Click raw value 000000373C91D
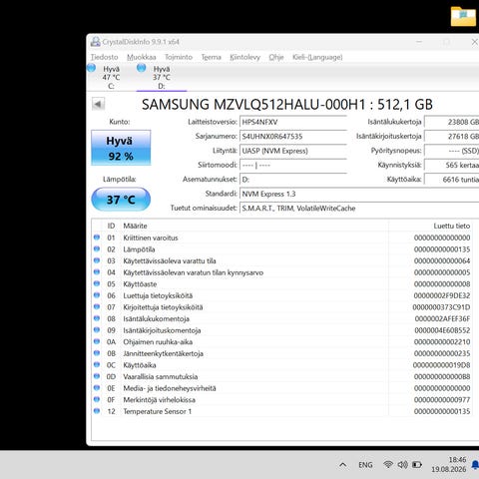The height and width of the screenshot is (479, 479). coord(441,307)
